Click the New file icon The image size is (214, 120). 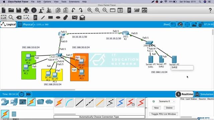point(4,10)
